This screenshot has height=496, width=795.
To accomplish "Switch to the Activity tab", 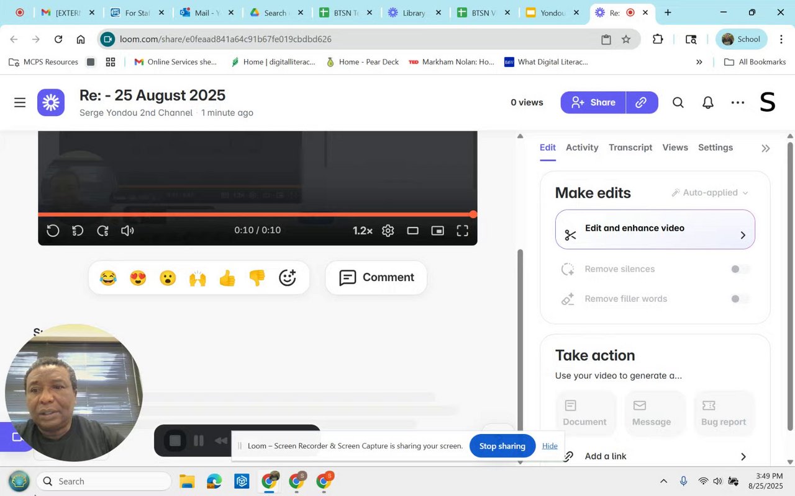I will 582,148.
